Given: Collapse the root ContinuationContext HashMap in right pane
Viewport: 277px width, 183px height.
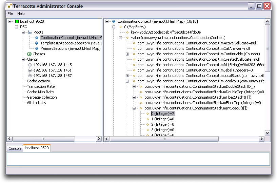Looking at the screenshot, I should click(x=107, y=21).
